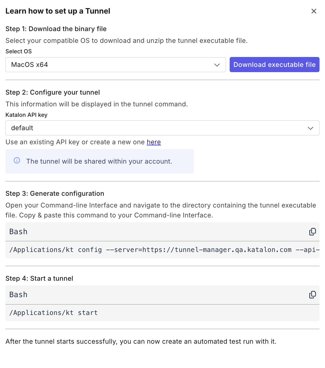Follow the "here" link to create an API key
Viewport: 325px width, 368px height.
click(154, 142)
